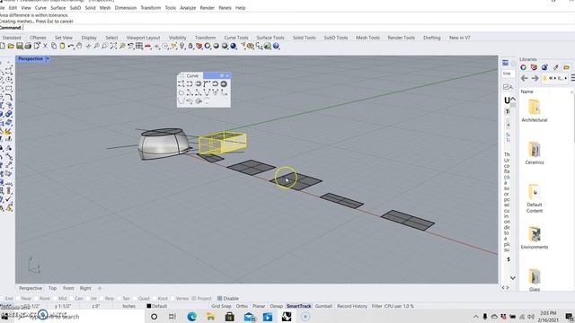Open the Default layer status bar dropdown
The width and height of the screenshot is (575, 323).
pyautogui.click(x=157, y=306)
